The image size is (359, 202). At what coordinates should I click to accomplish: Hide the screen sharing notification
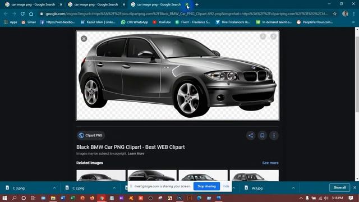click(225, 186)
